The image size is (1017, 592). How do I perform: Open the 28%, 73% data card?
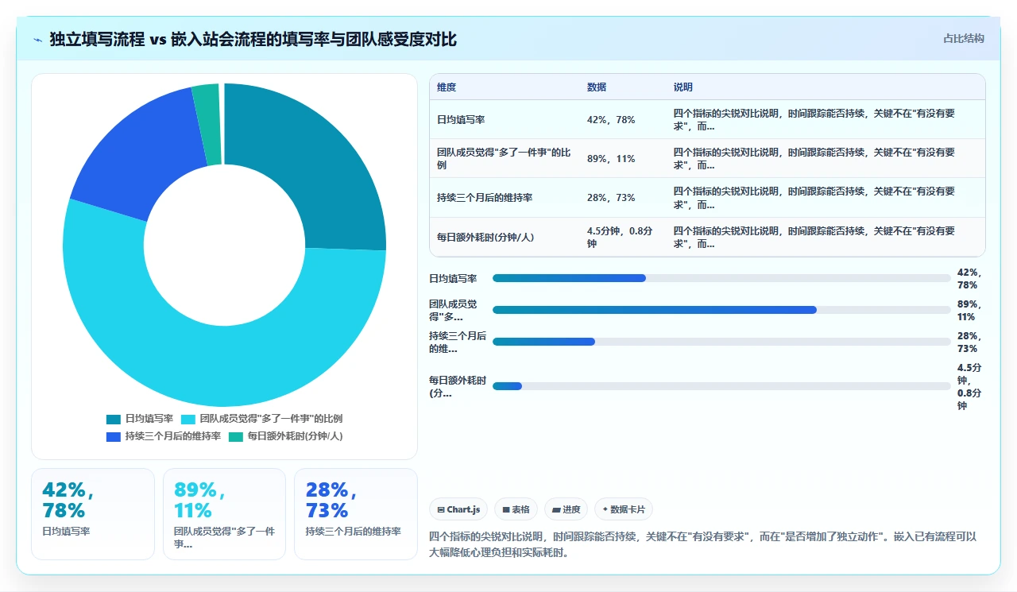(356, 514)
